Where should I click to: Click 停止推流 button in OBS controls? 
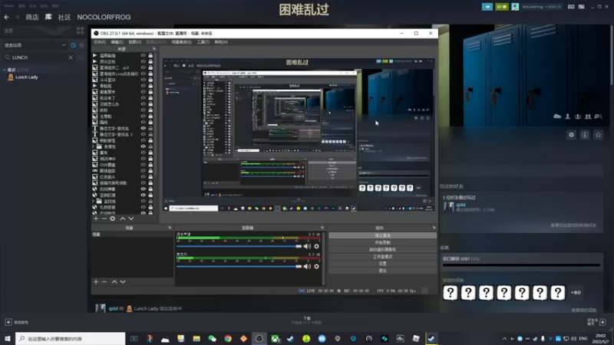[x=382, y=235]
